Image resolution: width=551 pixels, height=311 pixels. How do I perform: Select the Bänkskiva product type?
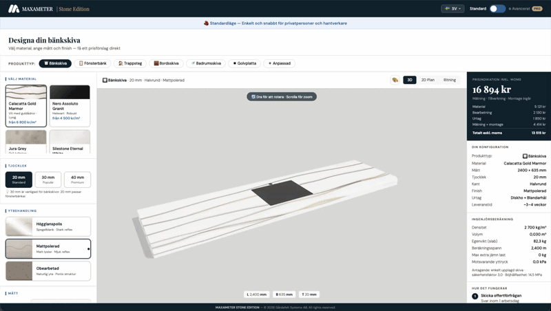click(55, 63)
